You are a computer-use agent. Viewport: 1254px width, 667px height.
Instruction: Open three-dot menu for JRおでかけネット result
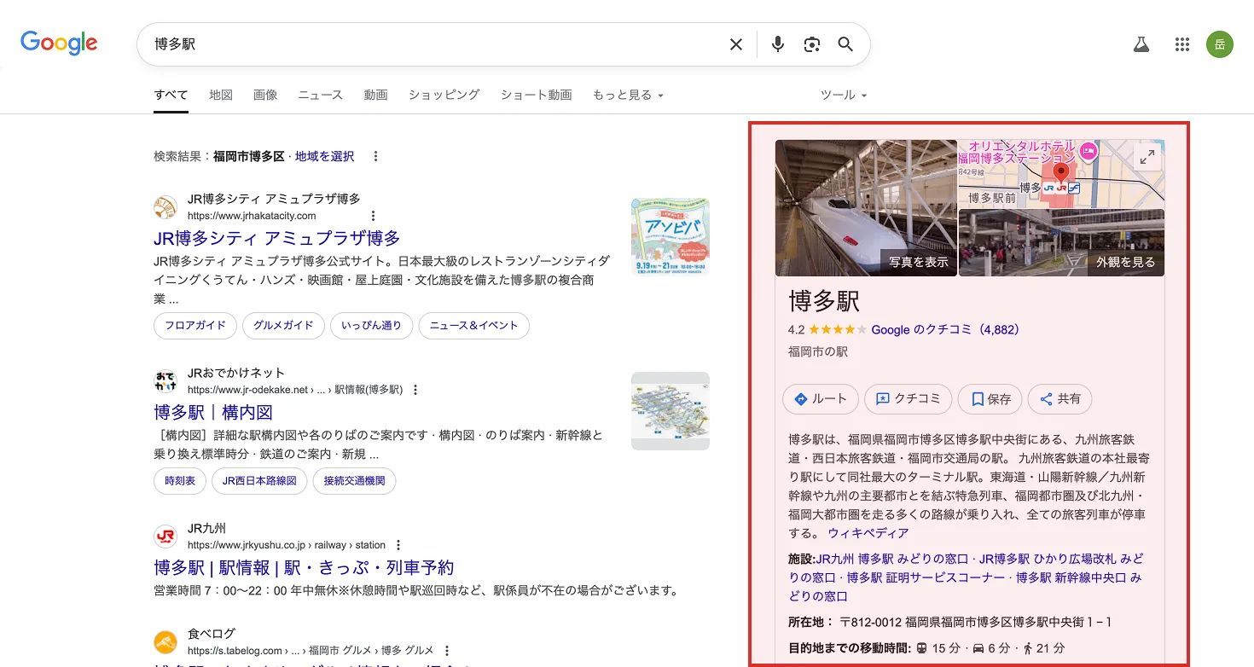point(415,390)
